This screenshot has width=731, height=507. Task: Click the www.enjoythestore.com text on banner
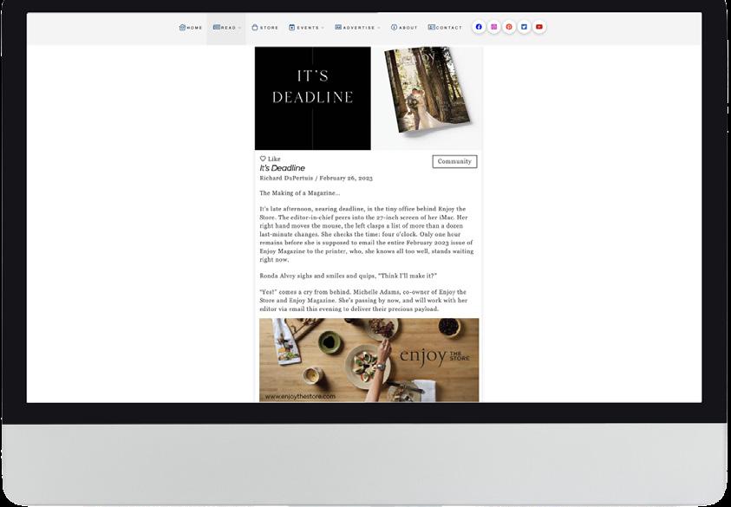pyautogui.click(x=300, y=397)
